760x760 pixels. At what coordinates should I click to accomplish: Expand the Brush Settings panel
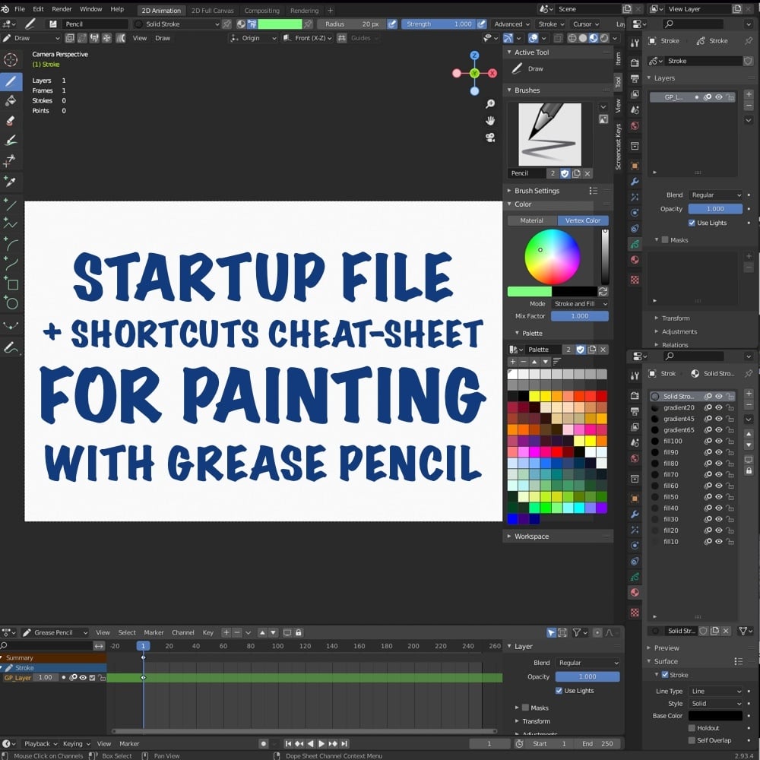point(537,191)
